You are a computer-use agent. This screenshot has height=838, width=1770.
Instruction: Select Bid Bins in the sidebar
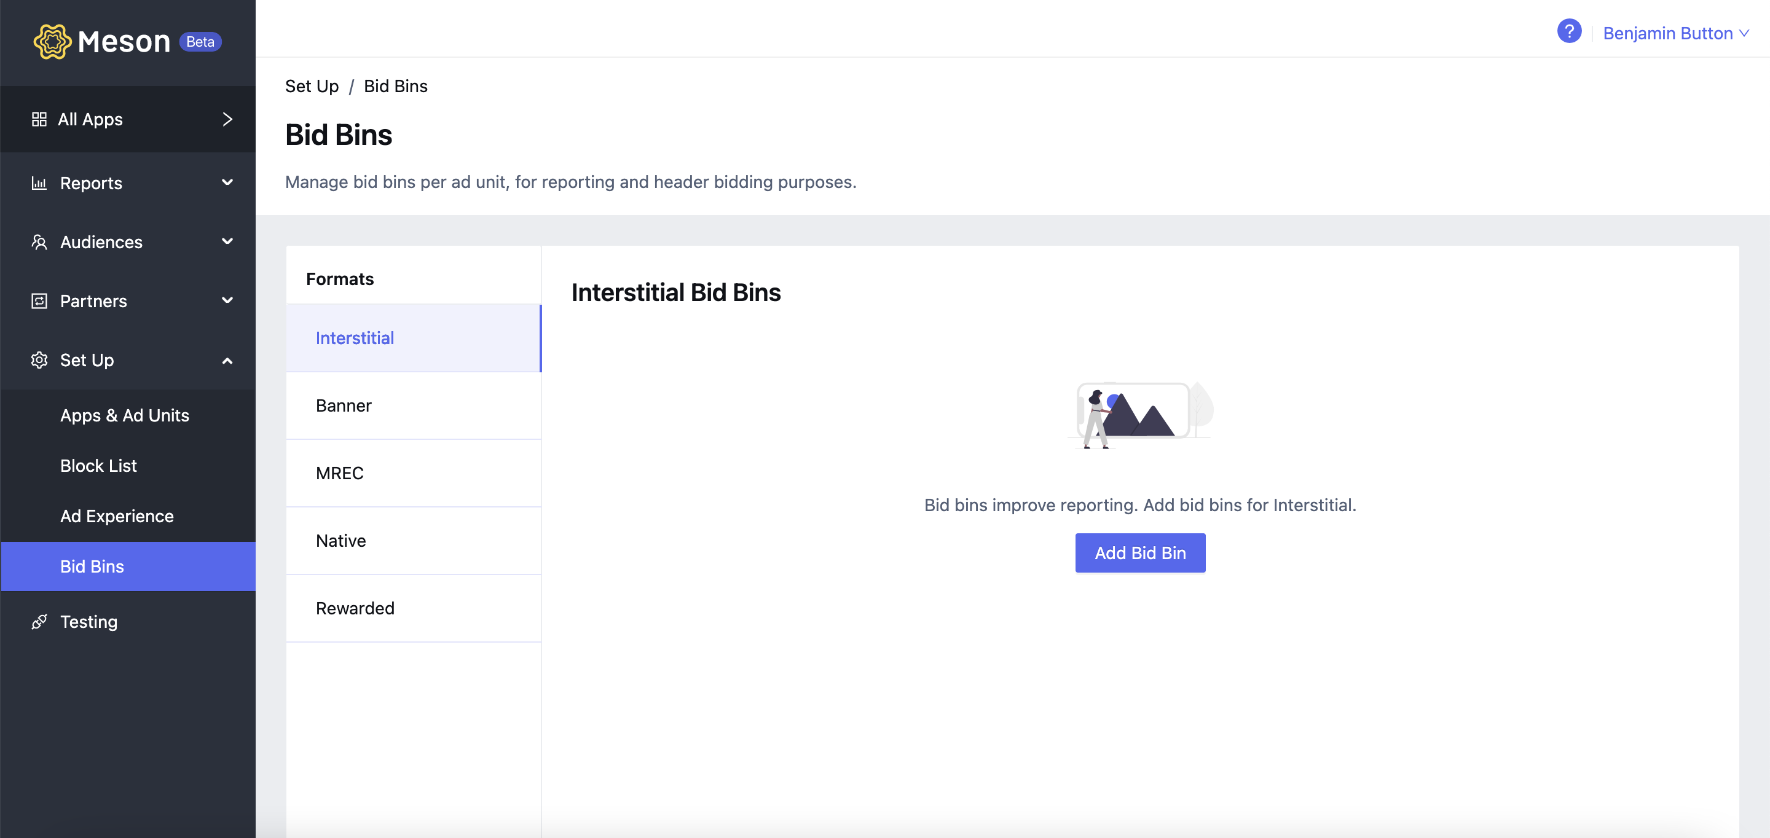point(128,566)
